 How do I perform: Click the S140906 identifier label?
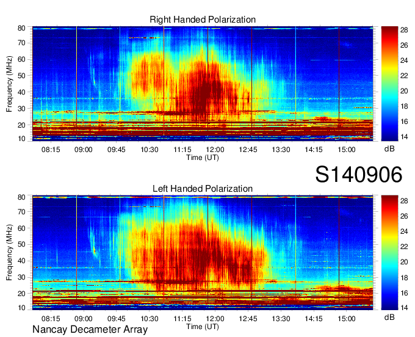359,175
